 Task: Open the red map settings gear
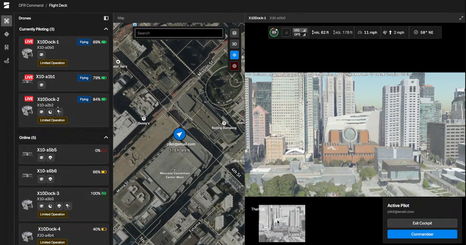234,66
